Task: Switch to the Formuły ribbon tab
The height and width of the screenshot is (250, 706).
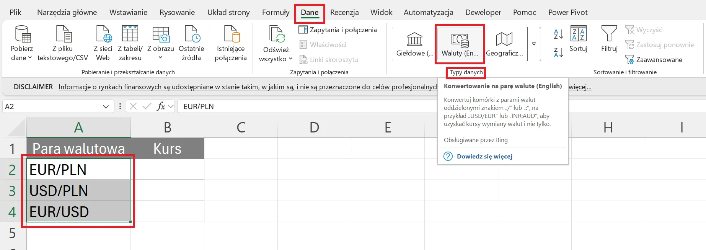Action: [x=276, y=12]
